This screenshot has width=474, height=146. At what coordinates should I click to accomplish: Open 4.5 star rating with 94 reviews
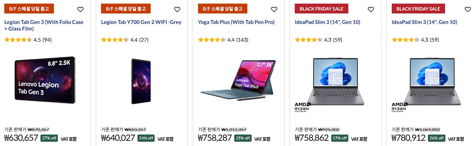(28, 40)
